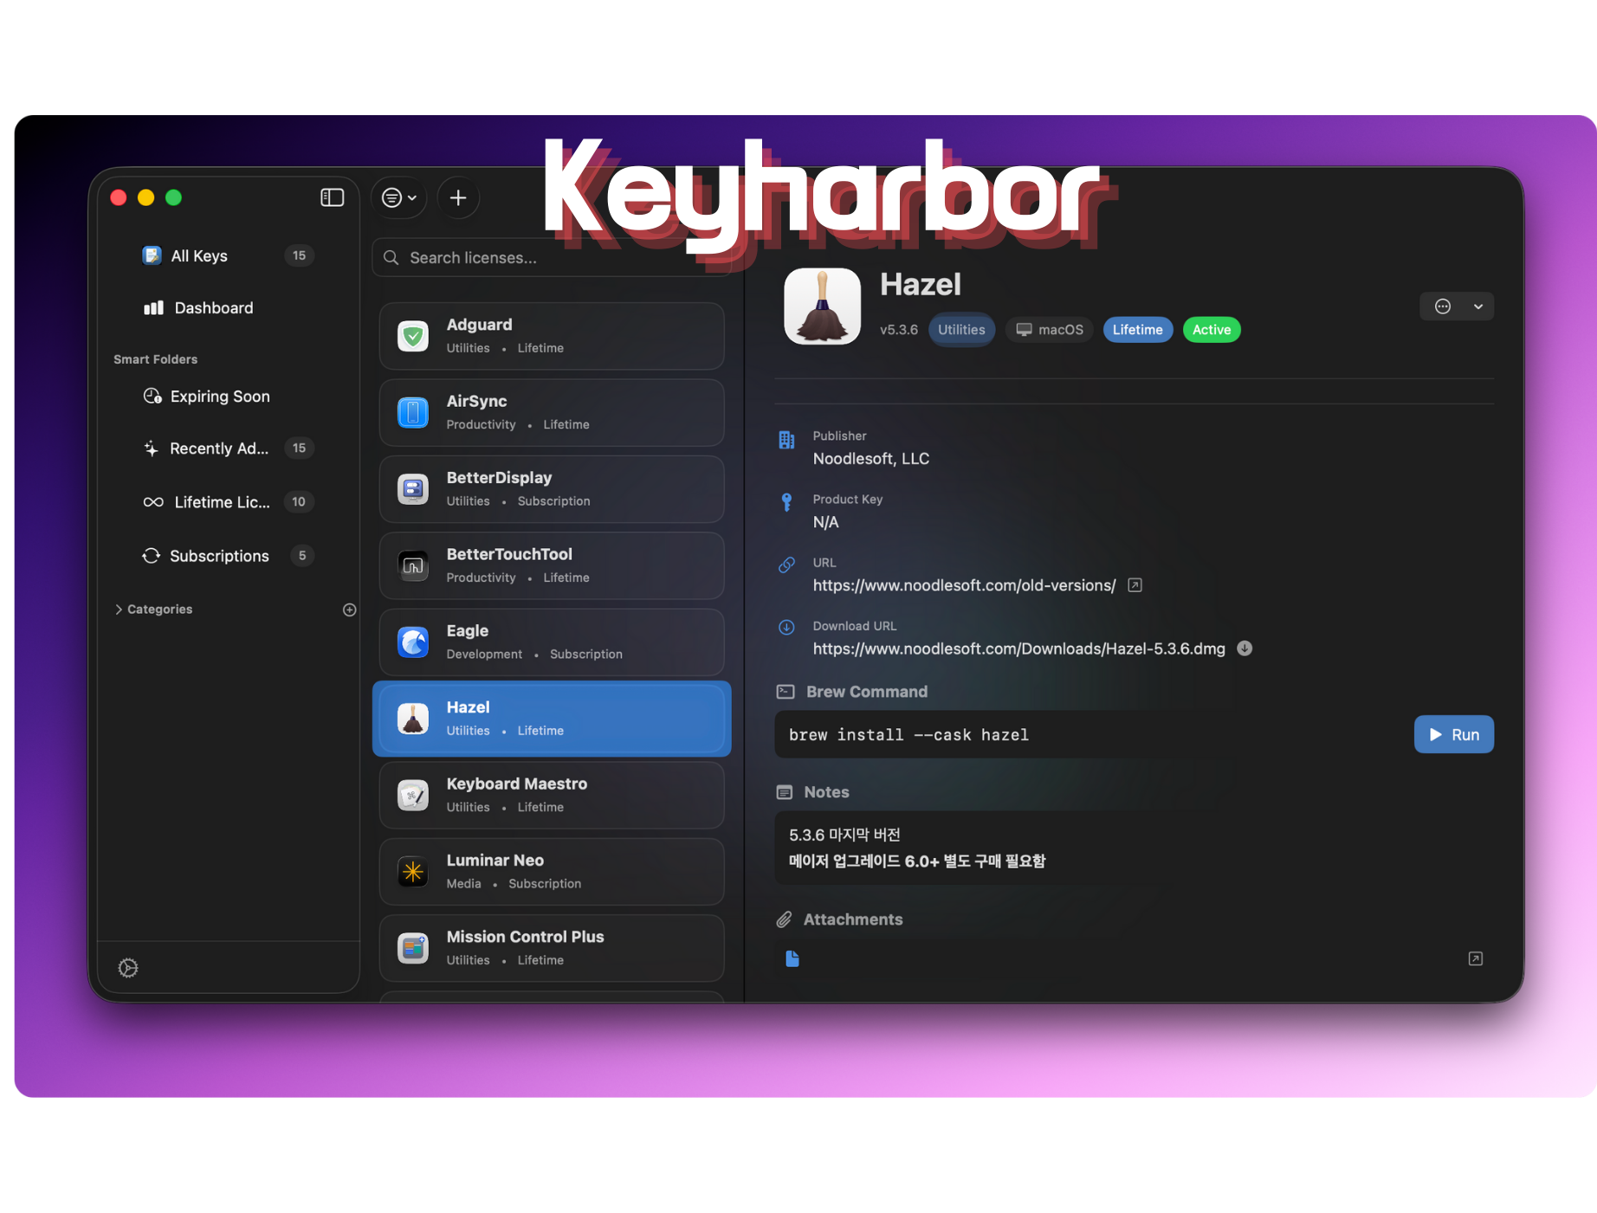Open attachment with external arrow icon
The image size is (1597, 1213).
point(1476,958)
